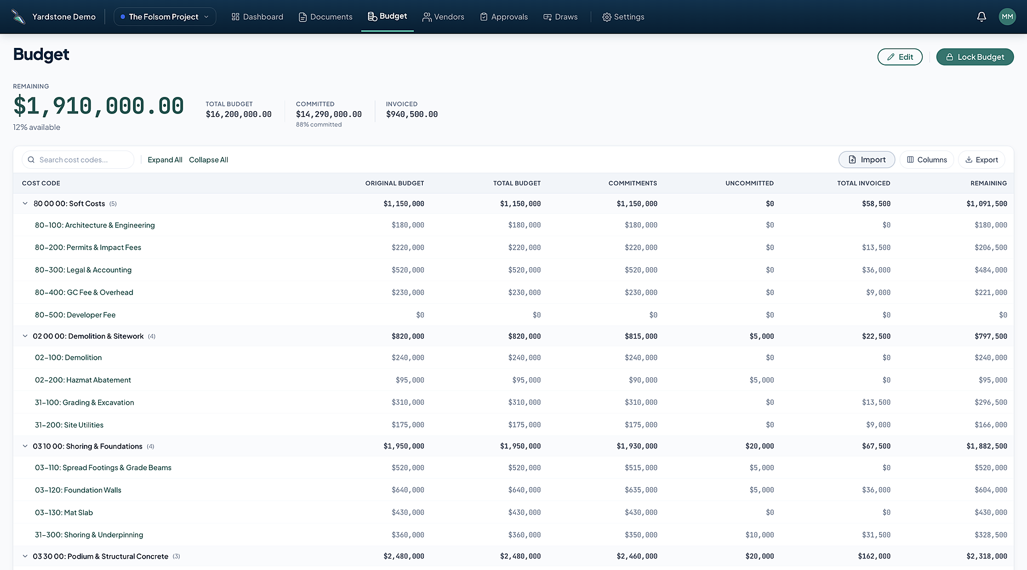Select 31-300: Shoring & Underpinning row

513,535
